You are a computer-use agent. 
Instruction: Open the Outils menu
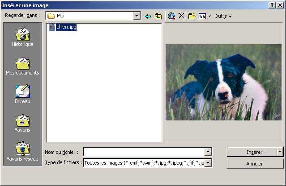pos(222,16)
